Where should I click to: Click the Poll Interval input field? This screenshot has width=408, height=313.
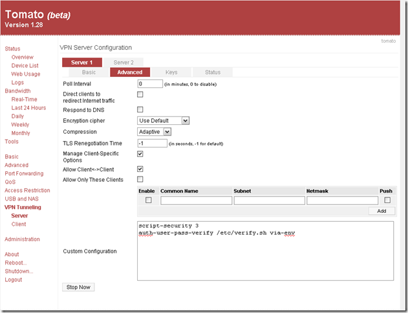[149, 83]
